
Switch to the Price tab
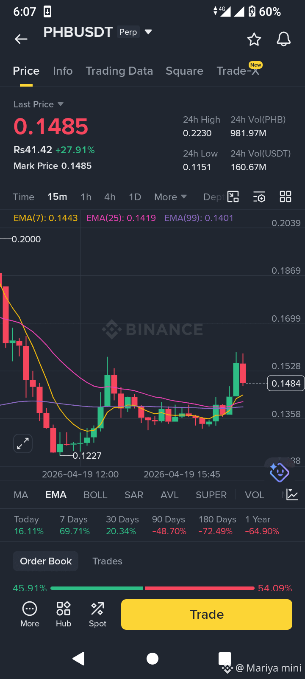click(26, 71)
